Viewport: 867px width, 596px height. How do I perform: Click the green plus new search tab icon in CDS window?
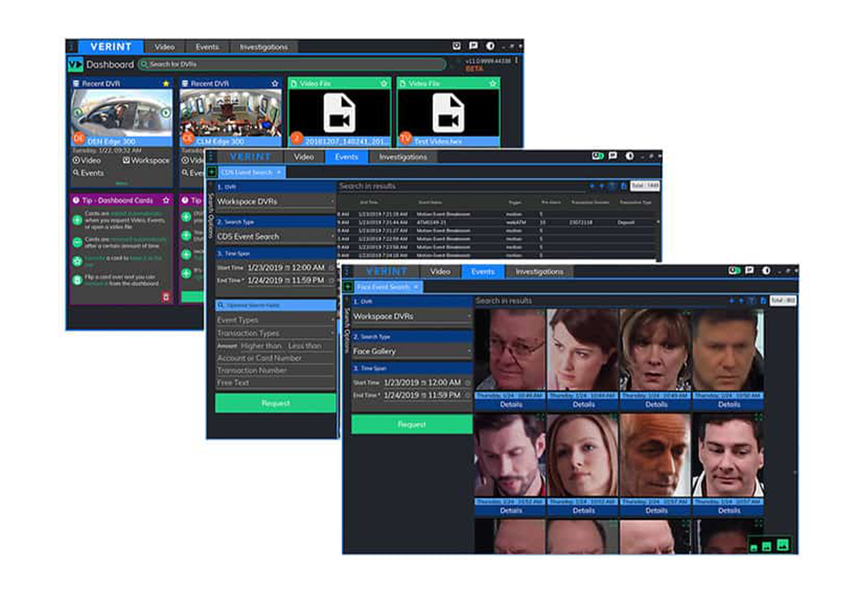[212, 172]
